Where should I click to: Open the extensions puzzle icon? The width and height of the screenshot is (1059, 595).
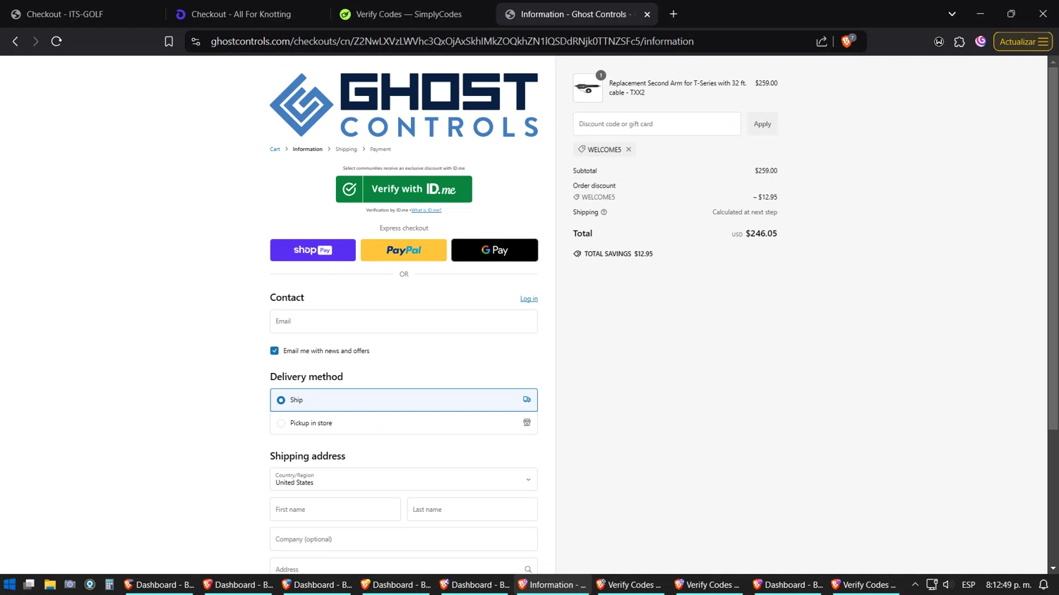(x=959, y=42)
